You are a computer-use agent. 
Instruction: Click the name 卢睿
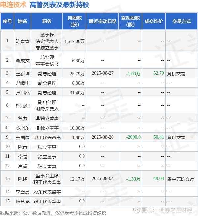coord(23,166)
